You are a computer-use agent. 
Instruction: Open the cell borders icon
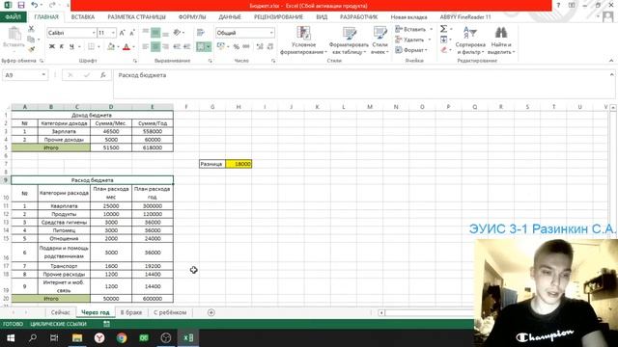(91, 47)
